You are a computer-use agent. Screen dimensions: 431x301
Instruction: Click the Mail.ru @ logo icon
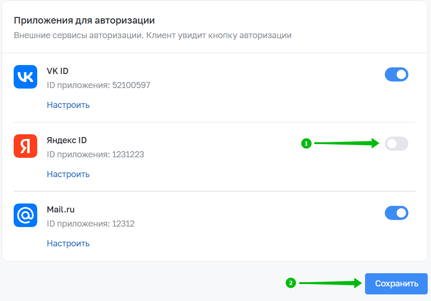click(25, 215)
